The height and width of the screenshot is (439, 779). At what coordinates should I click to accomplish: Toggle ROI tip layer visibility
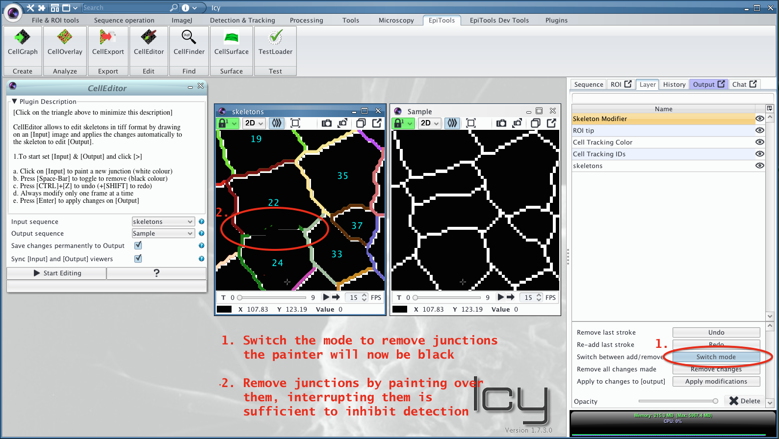tap(759, 130)
